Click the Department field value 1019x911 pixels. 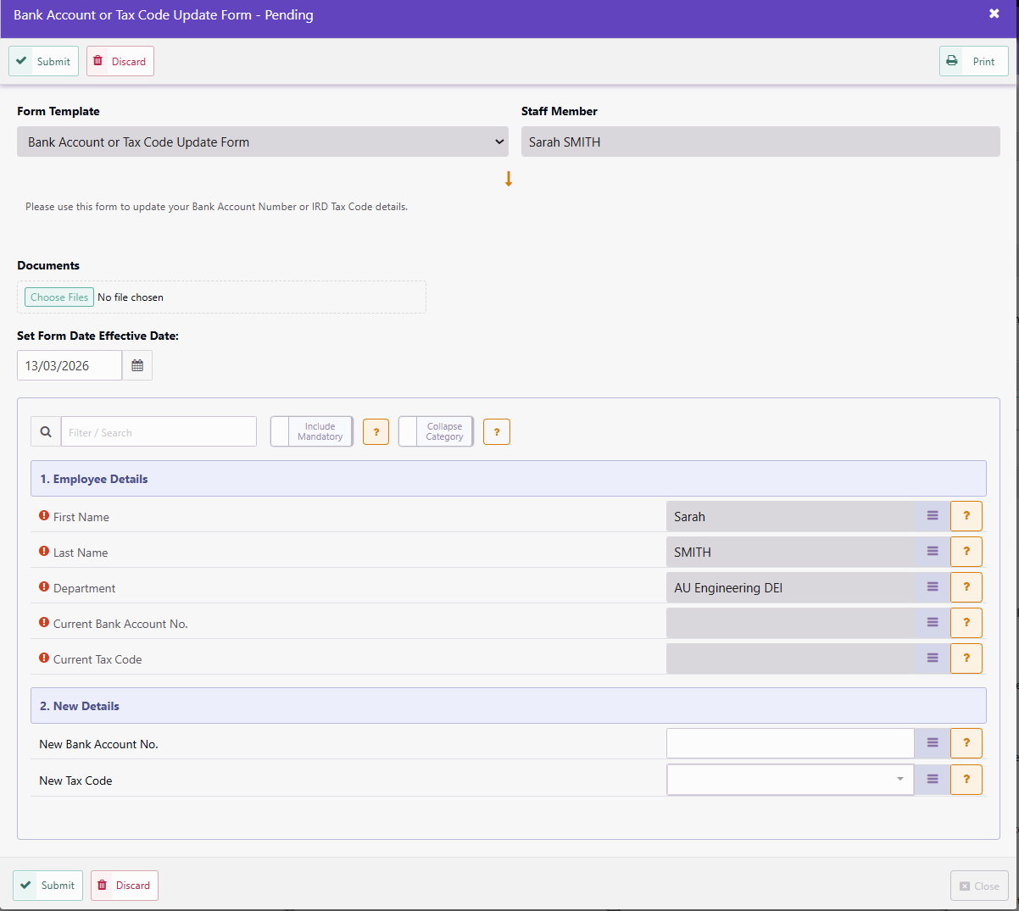(x=791, y=587)
